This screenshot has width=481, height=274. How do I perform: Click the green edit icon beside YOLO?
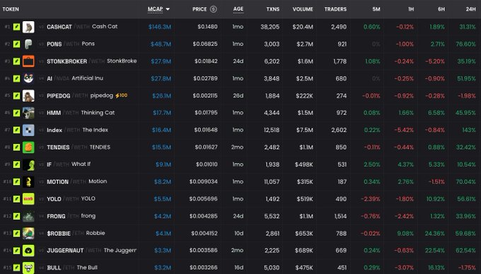click(16, 199)
